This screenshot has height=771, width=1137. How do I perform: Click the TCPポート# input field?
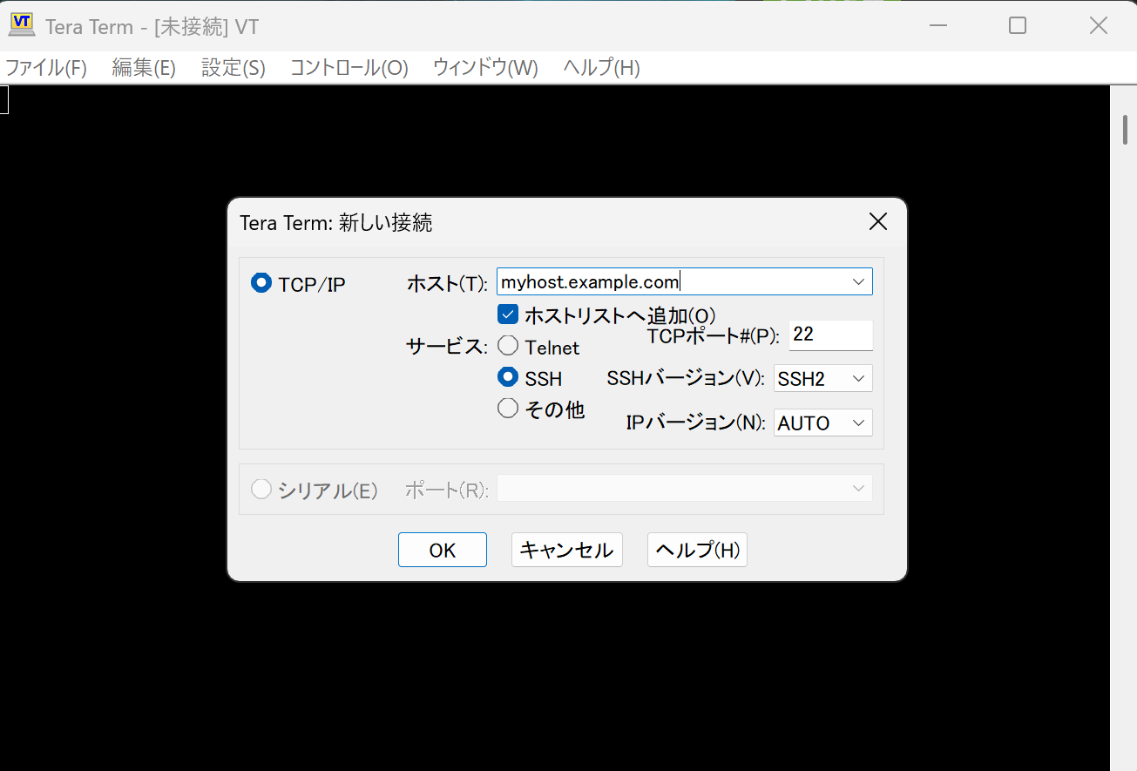(830, 335)
